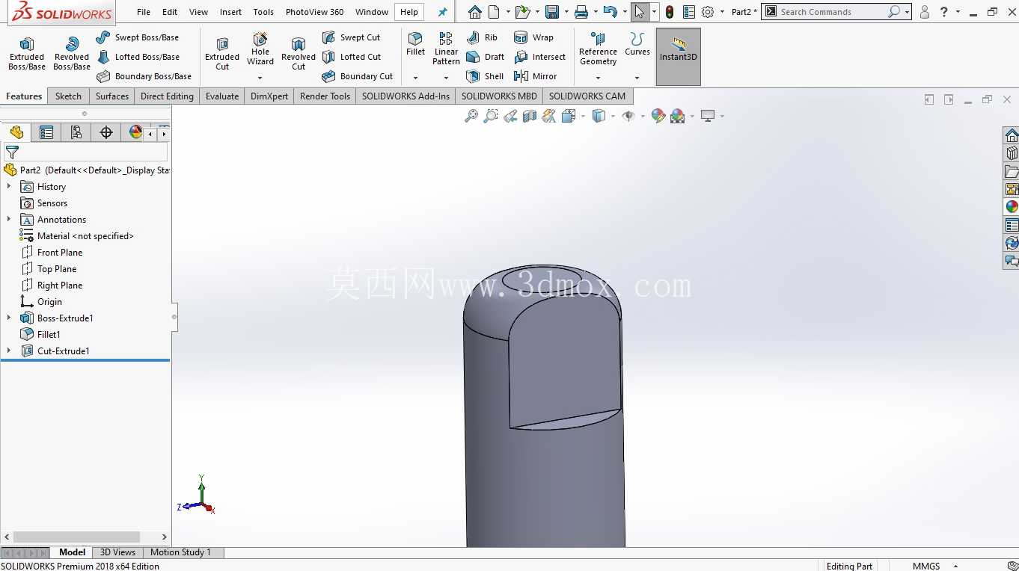Apply the Fillet feature tool
Image resolution: width=1019 pixels, height=571 pixels.
tap(415, 45)
